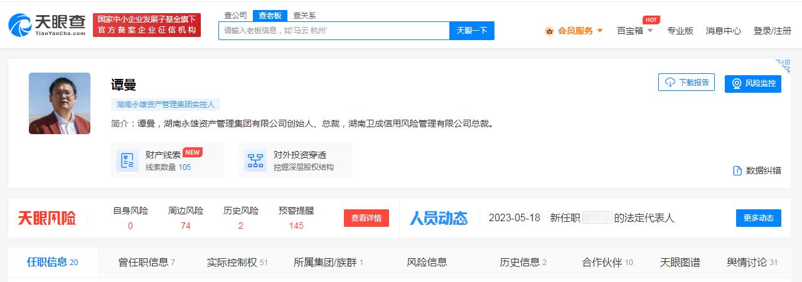This screenshot has height=282, width=802.
Task: Open the 专业版 link
Action: click(680, 31)
